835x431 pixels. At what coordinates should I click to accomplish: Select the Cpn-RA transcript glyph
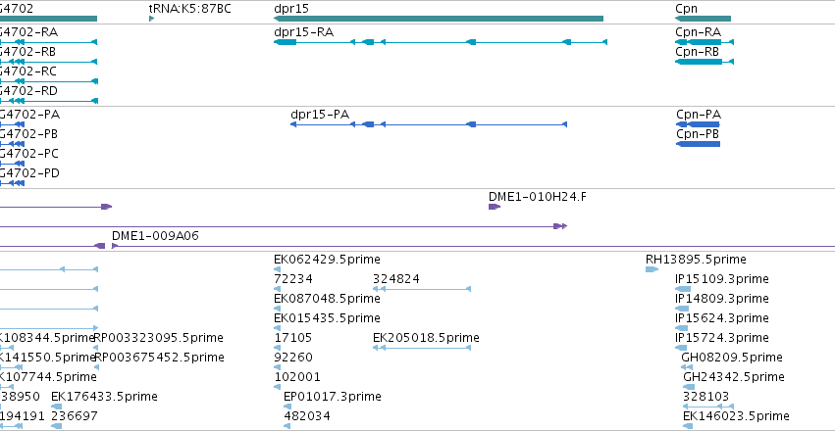(705, 42)
